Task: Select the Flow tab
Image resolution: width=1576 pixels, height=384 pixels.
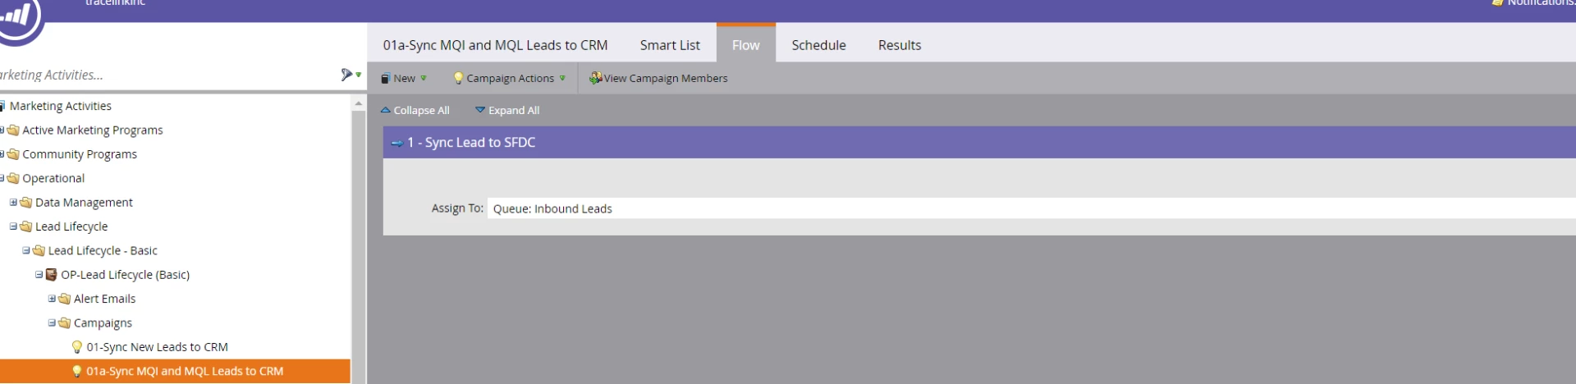Action: tap(745, 44)
